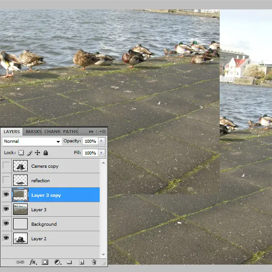Image resolution: width=272 pixels, height=272 pixels.
Task: Lock all with padlock icon
Action: click(x=46, y=153)
